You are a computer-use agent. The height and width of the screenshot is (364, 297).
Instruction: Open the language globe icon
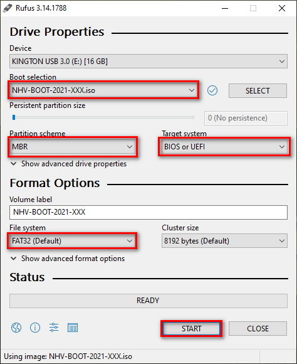pyautogui.click(x=16, y=328)
